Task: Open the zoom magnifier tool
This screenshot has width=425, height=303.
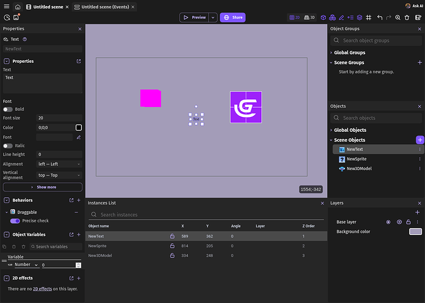Action: pyautogui.click(x=399, y=18)
